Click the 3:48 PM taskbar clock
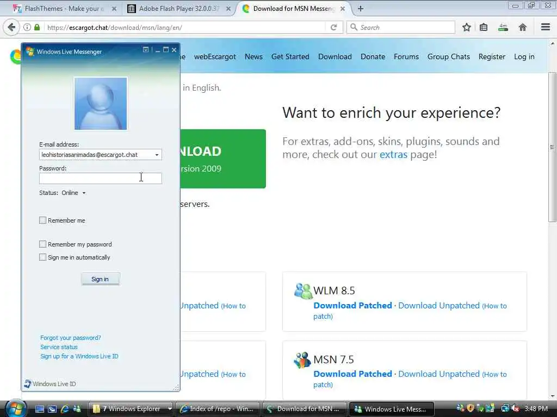 536,408
